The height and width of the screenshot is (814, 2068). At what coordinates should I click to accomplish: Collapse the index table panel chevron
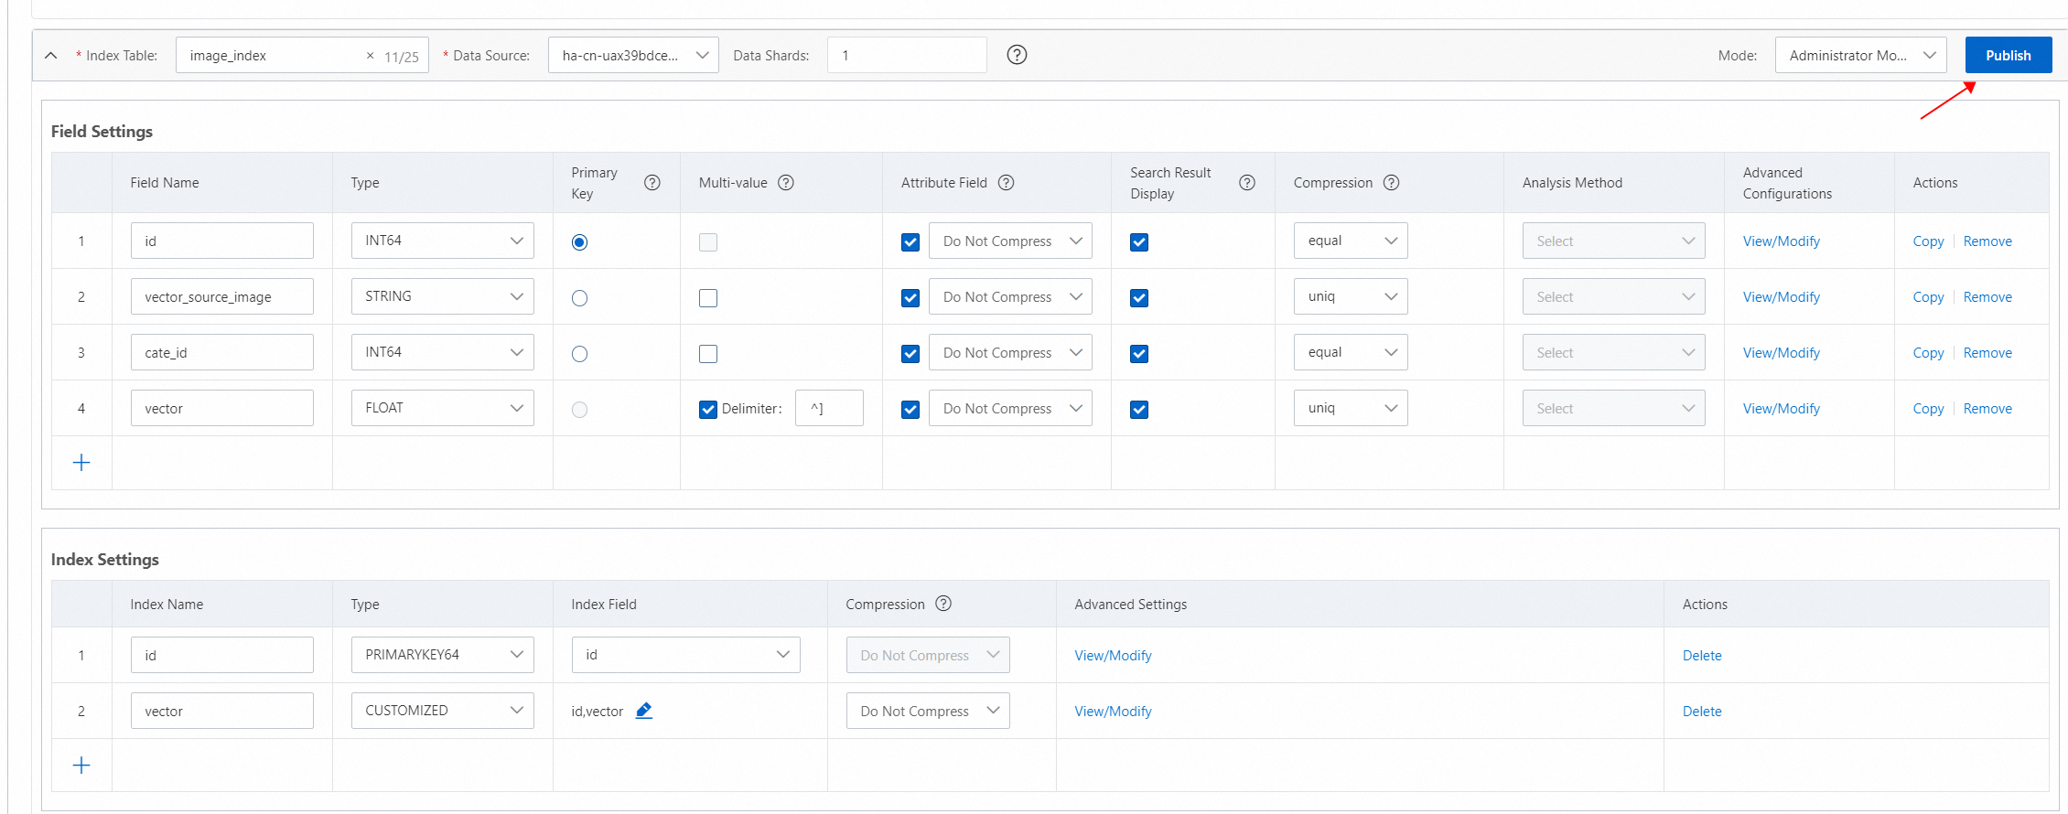click(x=51, y=56)
